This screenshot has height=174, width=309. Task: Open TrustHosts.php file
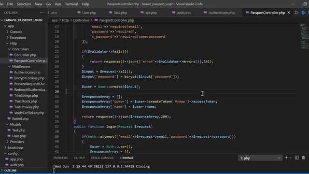point(26,101)
